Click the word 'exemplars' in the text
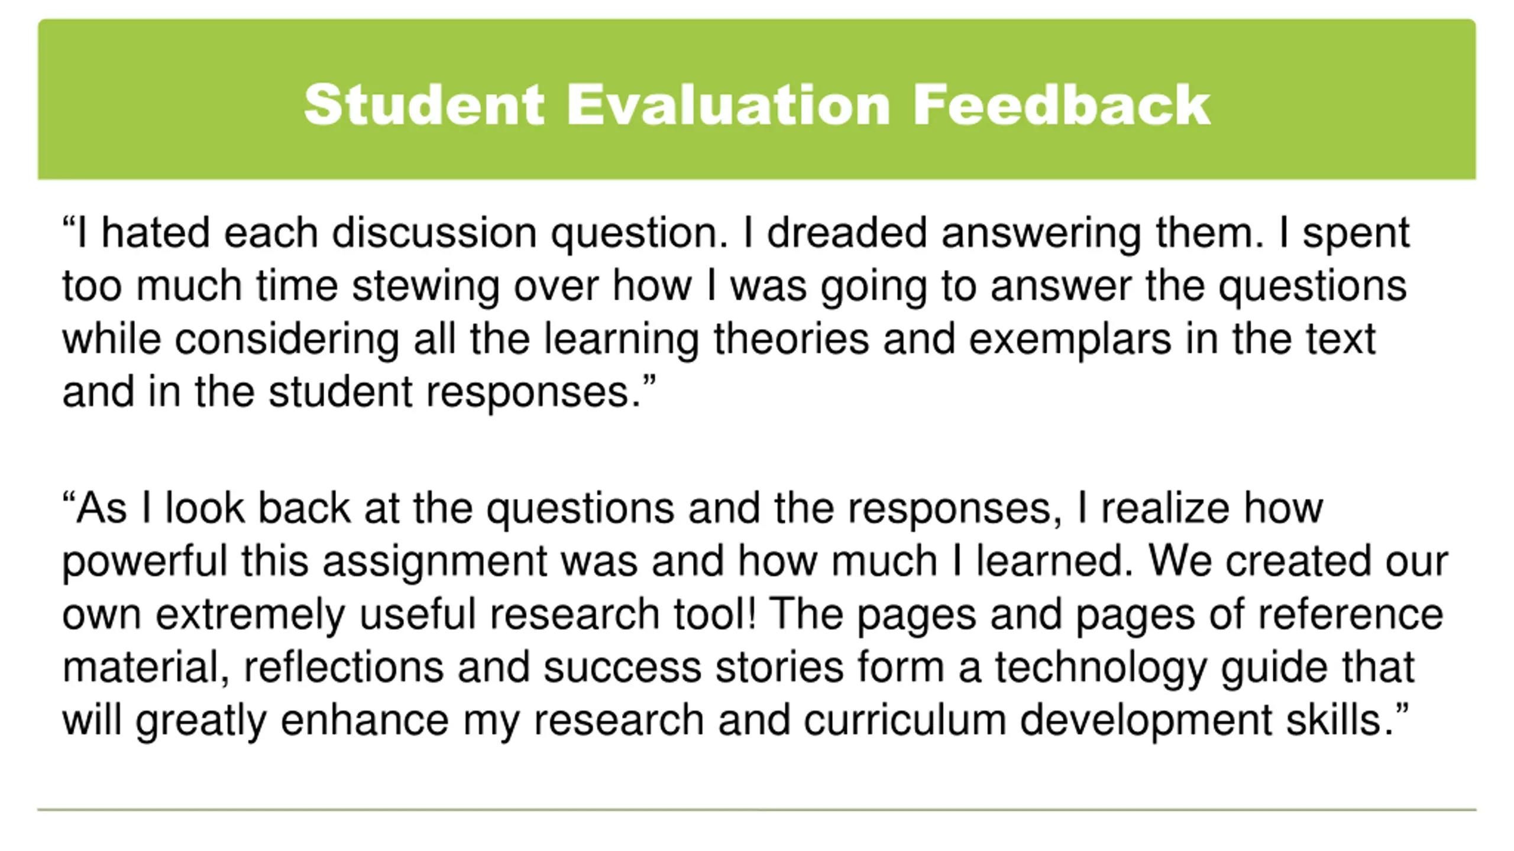Image resolution: width=1514 pixels, height=851 pixels. click(1070, 339)
